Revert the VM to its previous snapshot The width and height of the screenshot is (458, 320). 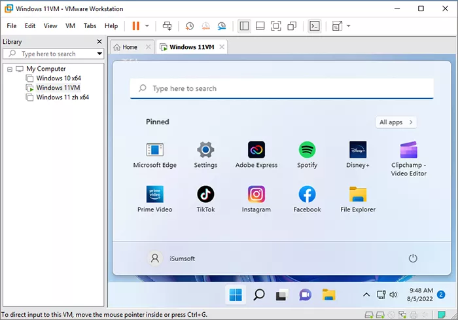click(x=205, y=26)
